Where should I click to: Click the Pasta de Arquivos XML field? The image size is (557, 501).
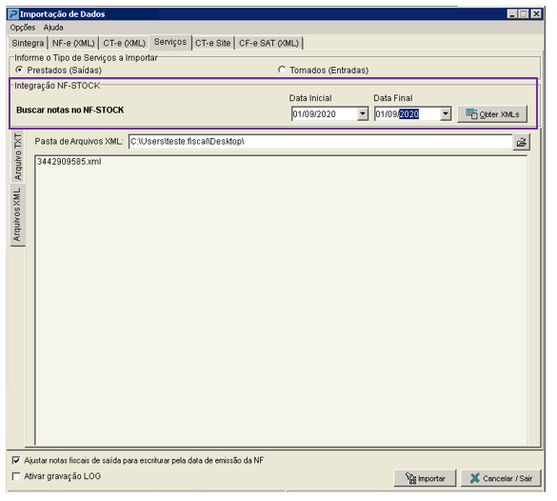(x=321, y=142)
